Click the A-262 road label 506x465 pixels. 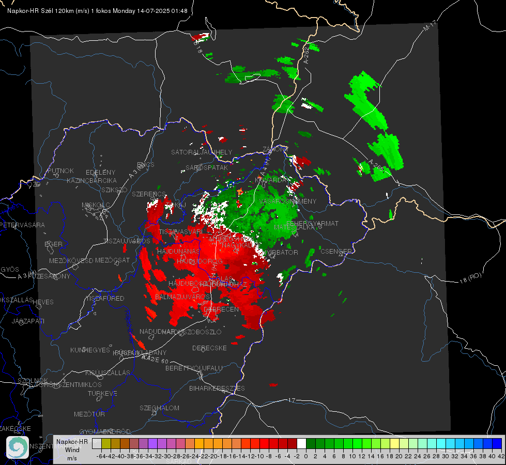pos(306,56)
